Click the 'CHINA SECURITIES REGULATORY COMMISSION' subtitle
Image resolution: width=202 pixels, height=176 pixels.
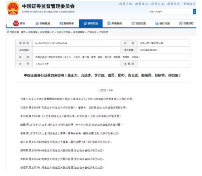click(x=48, y=12)
